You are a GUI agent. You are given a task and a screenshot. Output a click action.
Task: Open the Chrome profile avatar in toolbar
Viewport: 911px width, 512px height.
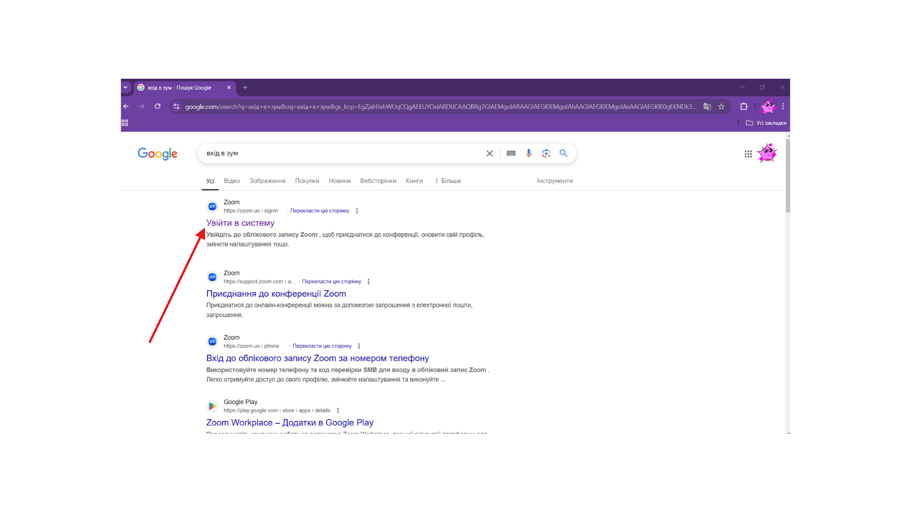point(768,106)
